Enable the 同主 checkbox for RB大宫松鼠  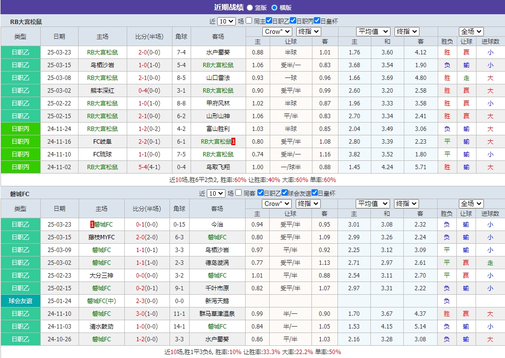(249, 21)
